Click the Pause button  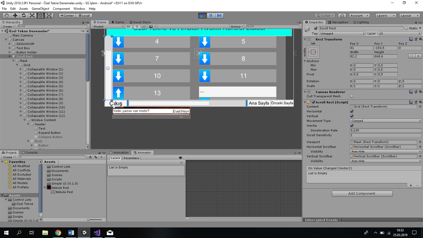(211, 16)
